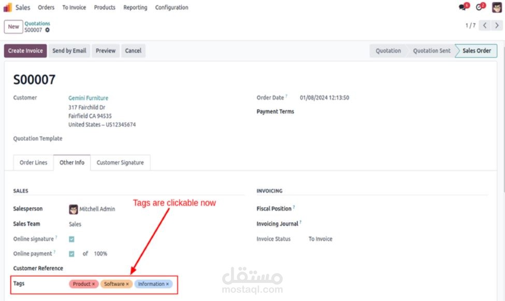Go to previous record arrow
Viewport: 505px width, 301px height.
tap(484, 25)
